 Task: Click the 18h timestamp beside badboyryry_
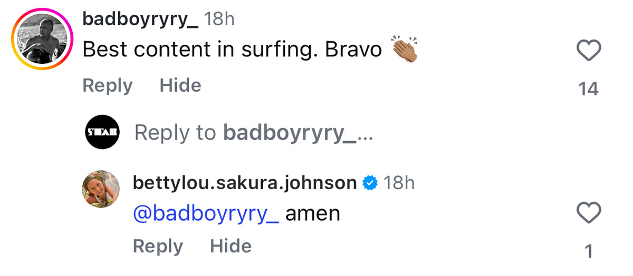219,19
